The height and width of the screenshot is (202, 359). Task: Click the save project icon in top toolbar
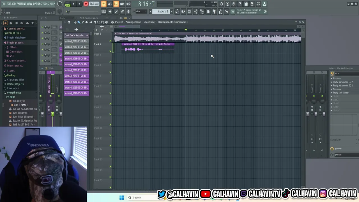click(246, 4)
